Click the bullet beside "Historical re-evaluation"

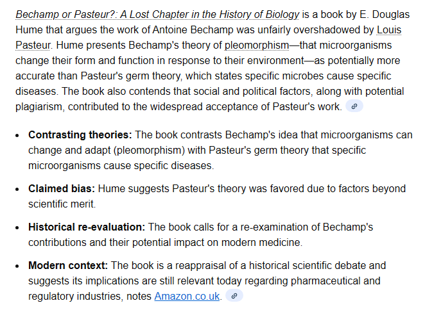tap(17, 227)
